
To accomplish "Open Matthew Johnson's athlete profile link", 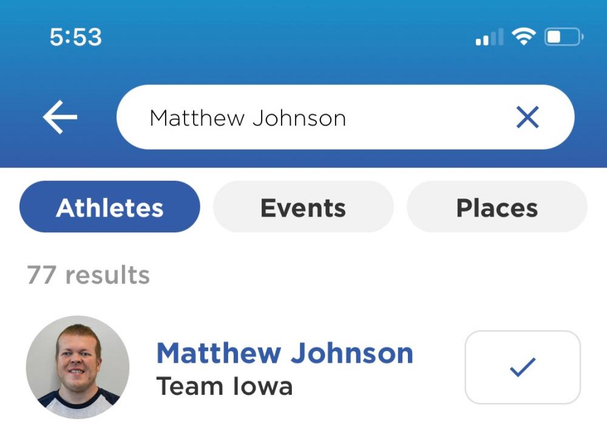I will (x=285, y=353).
